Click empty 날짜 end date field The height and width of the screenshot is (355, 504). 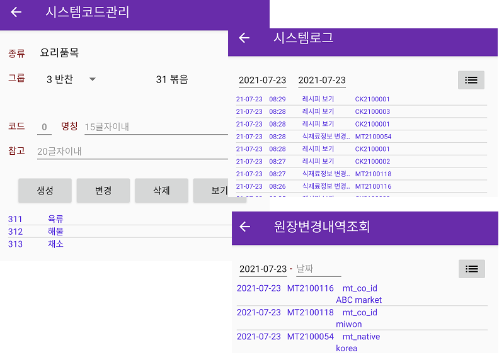[318, 269]
